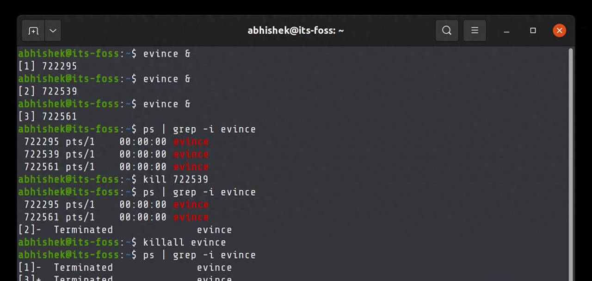Click the killall evince command text
Viewport: 592px width, 281px height.
[x=185, y=242]
